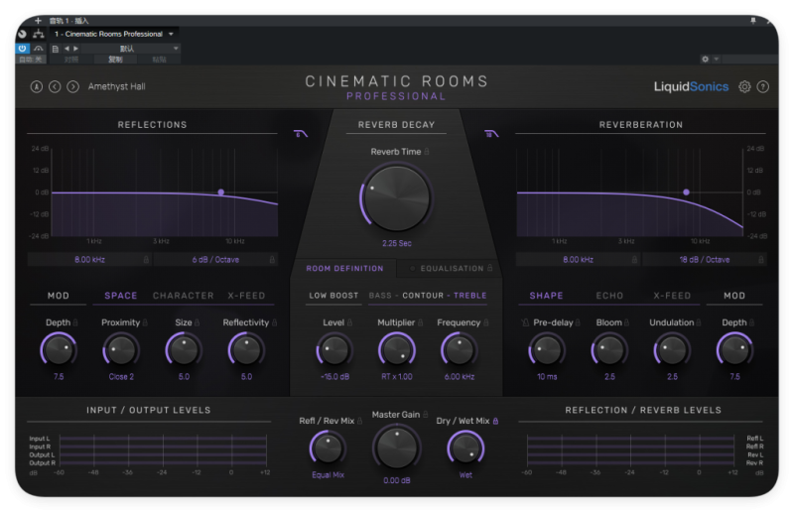Click the Amethyst Hall preset name

(115, 86)
